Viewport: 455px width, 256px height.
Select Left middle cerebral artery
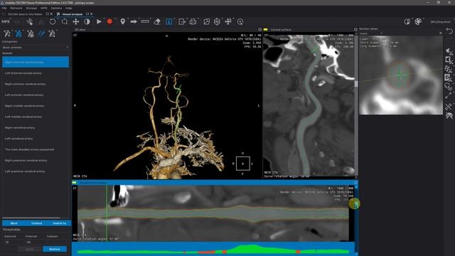36,117
